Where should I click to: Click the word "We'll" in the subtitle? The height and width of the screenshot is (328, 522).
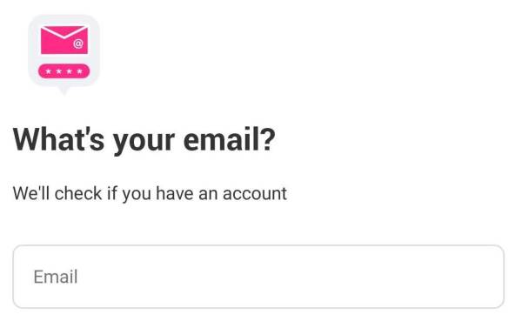31,193
